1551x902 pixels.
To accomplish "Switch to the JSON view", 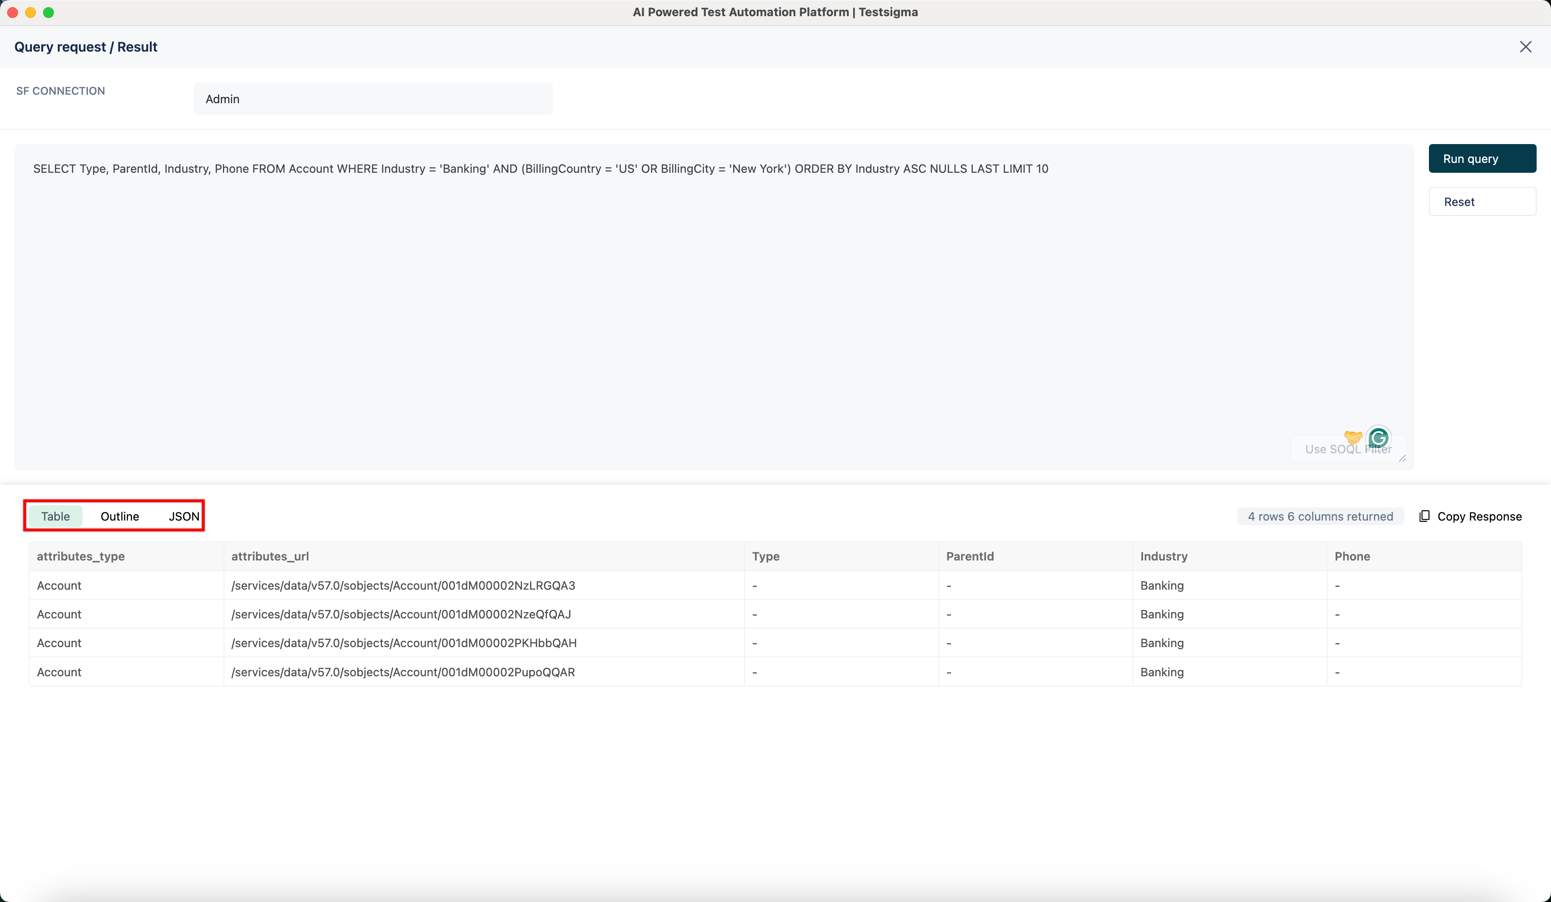I will click(x=184, y=516).
